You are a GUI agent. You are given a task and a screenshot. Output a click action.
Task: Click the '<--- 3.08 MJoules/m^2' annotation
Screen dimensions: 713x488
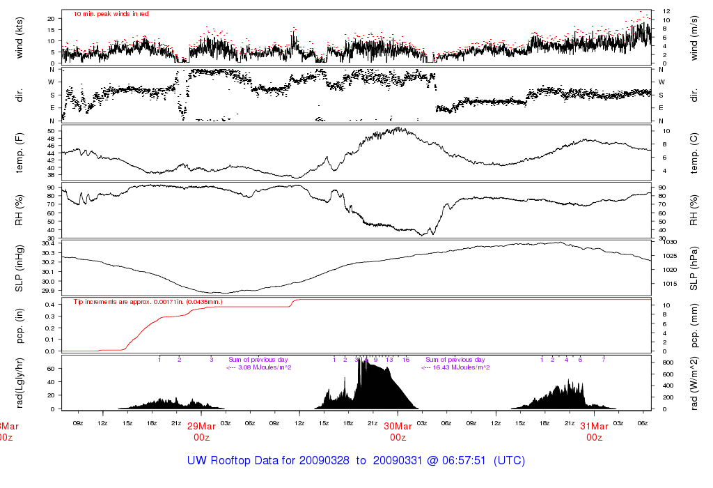(x=259, y=367)
